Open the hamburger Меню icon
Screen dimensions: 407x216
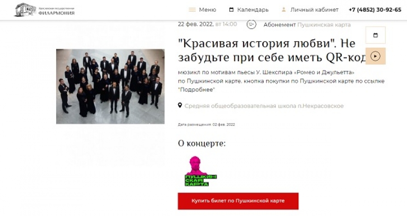[x=192, y=10]
